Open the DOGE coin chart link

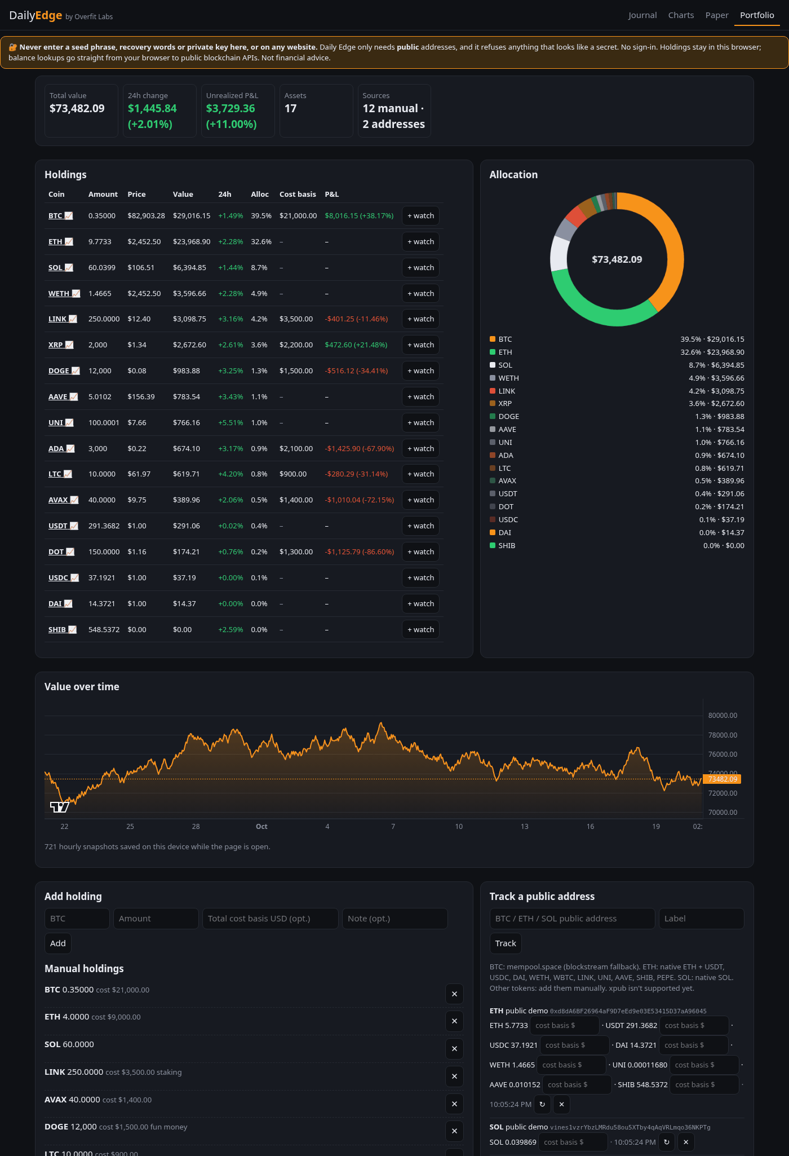(64, 371)
